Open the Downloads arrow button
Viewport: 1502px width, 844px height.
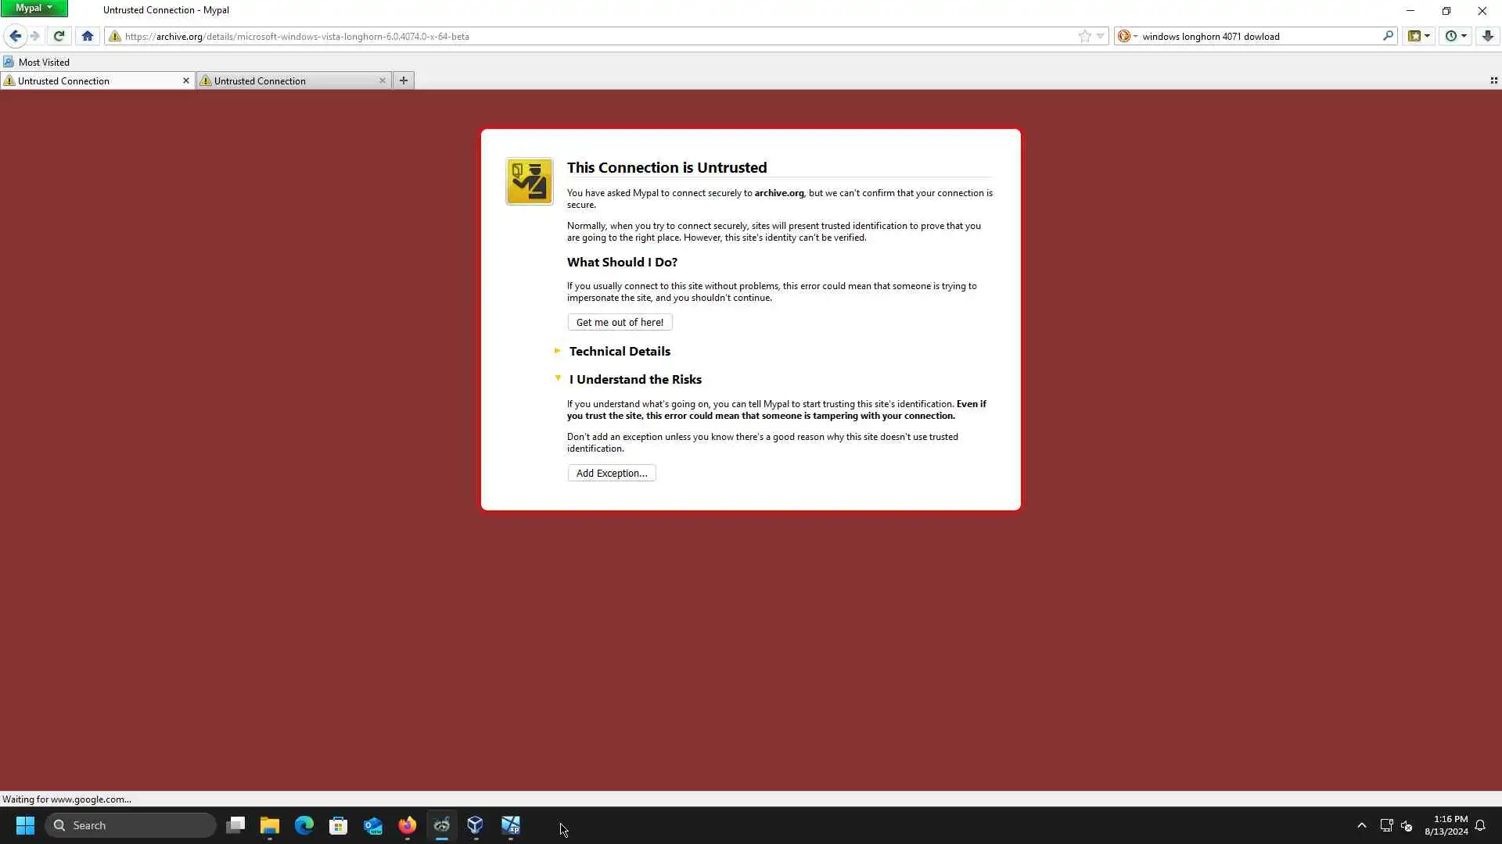tap(1487, 36)
